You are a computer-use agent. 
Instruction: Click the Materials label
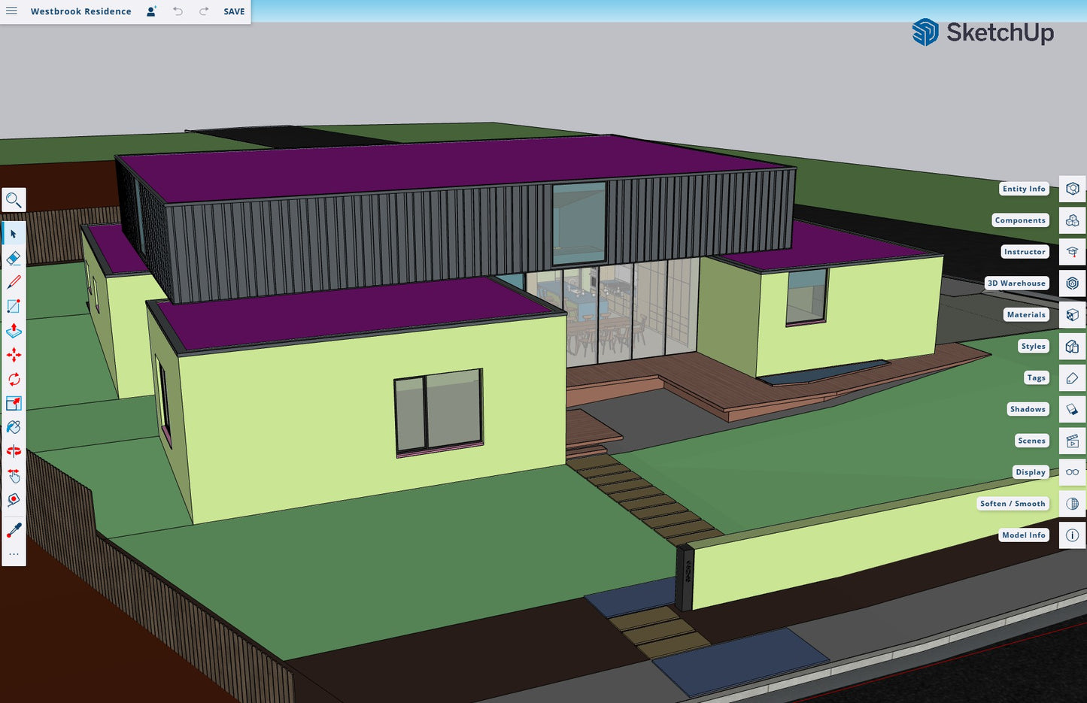(1026, 315)
